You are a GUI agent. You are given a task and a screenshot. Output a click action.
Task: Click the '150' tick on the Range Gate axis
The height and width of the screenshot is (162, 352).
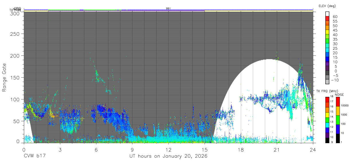click(x=15, y=77)
